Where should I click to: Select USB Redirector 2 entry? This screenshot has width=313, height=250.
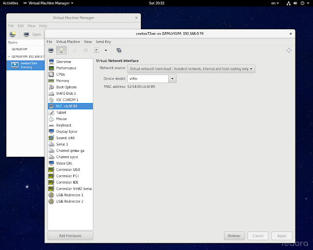[70, 201]
